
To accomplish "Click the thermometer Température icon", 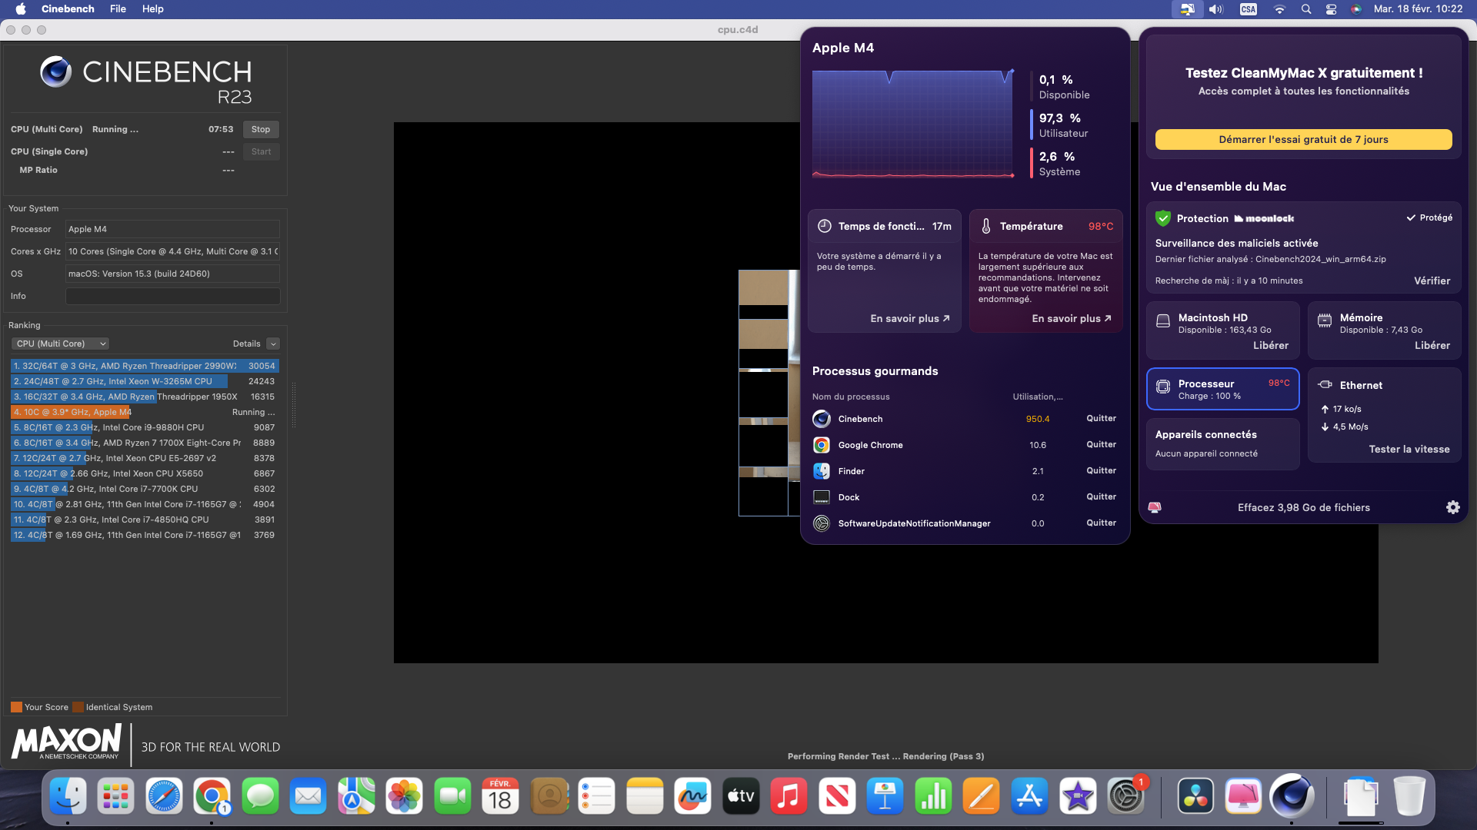I will click(x=986, y=226).
